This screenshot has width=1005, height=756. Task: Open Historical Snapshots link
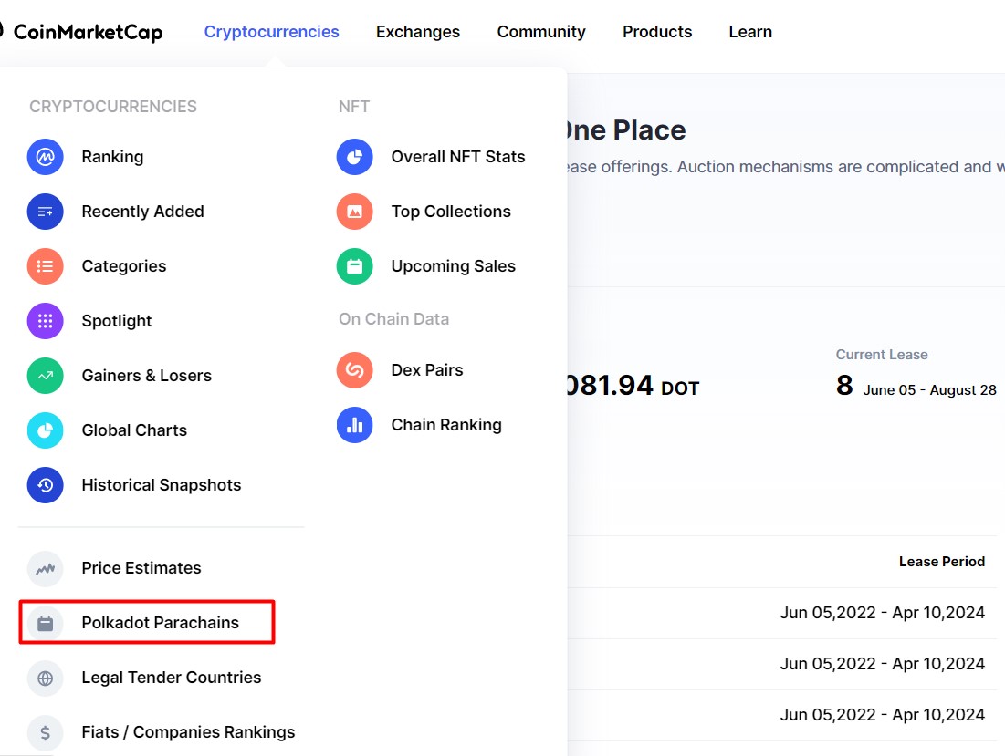click(161, 485)
